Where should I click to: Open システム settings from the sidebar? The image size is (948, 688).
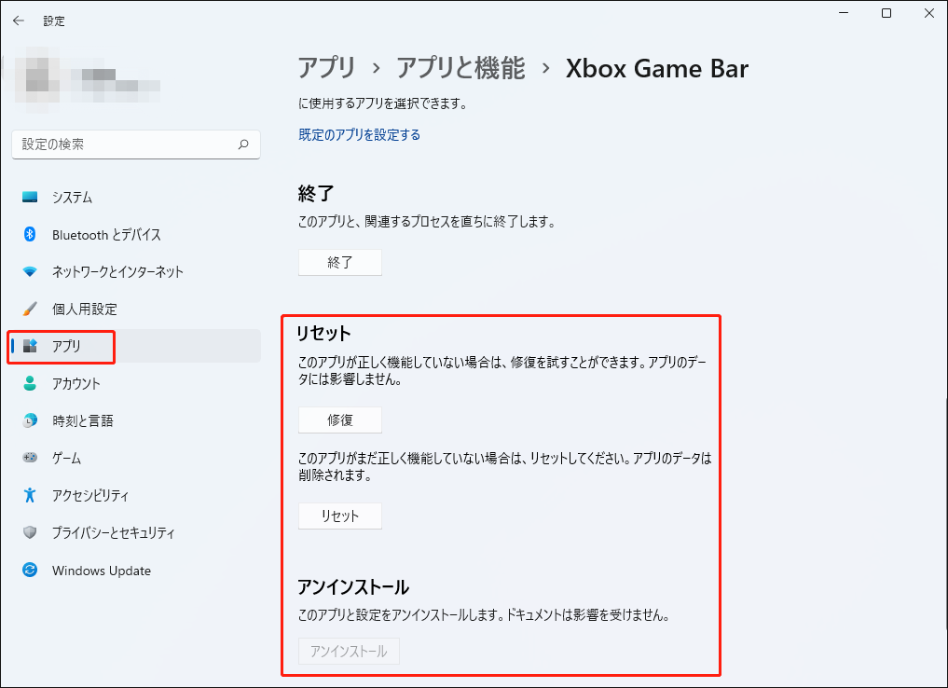[x=75, y=197]
